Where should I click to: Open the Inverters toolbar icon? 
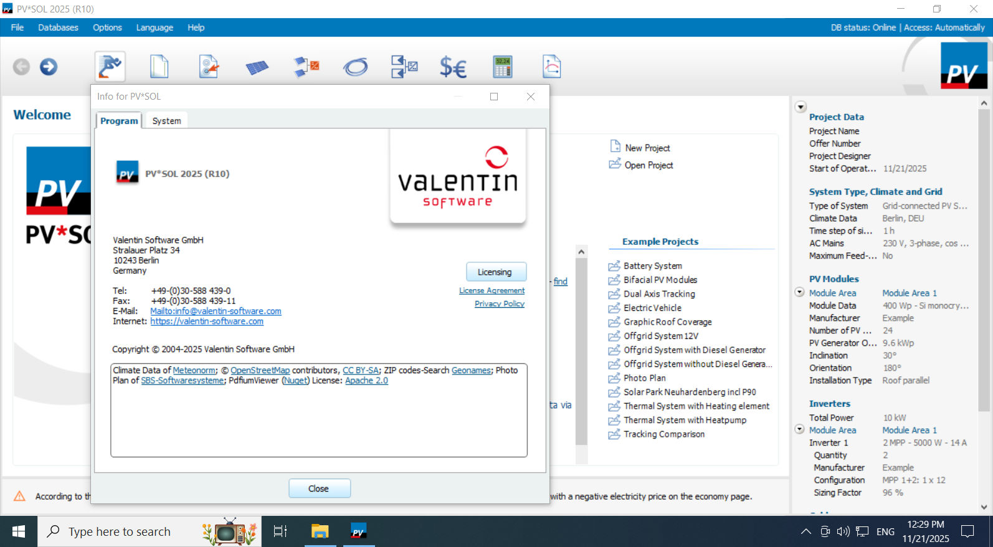pyautogui.click(x=306, y=67)
